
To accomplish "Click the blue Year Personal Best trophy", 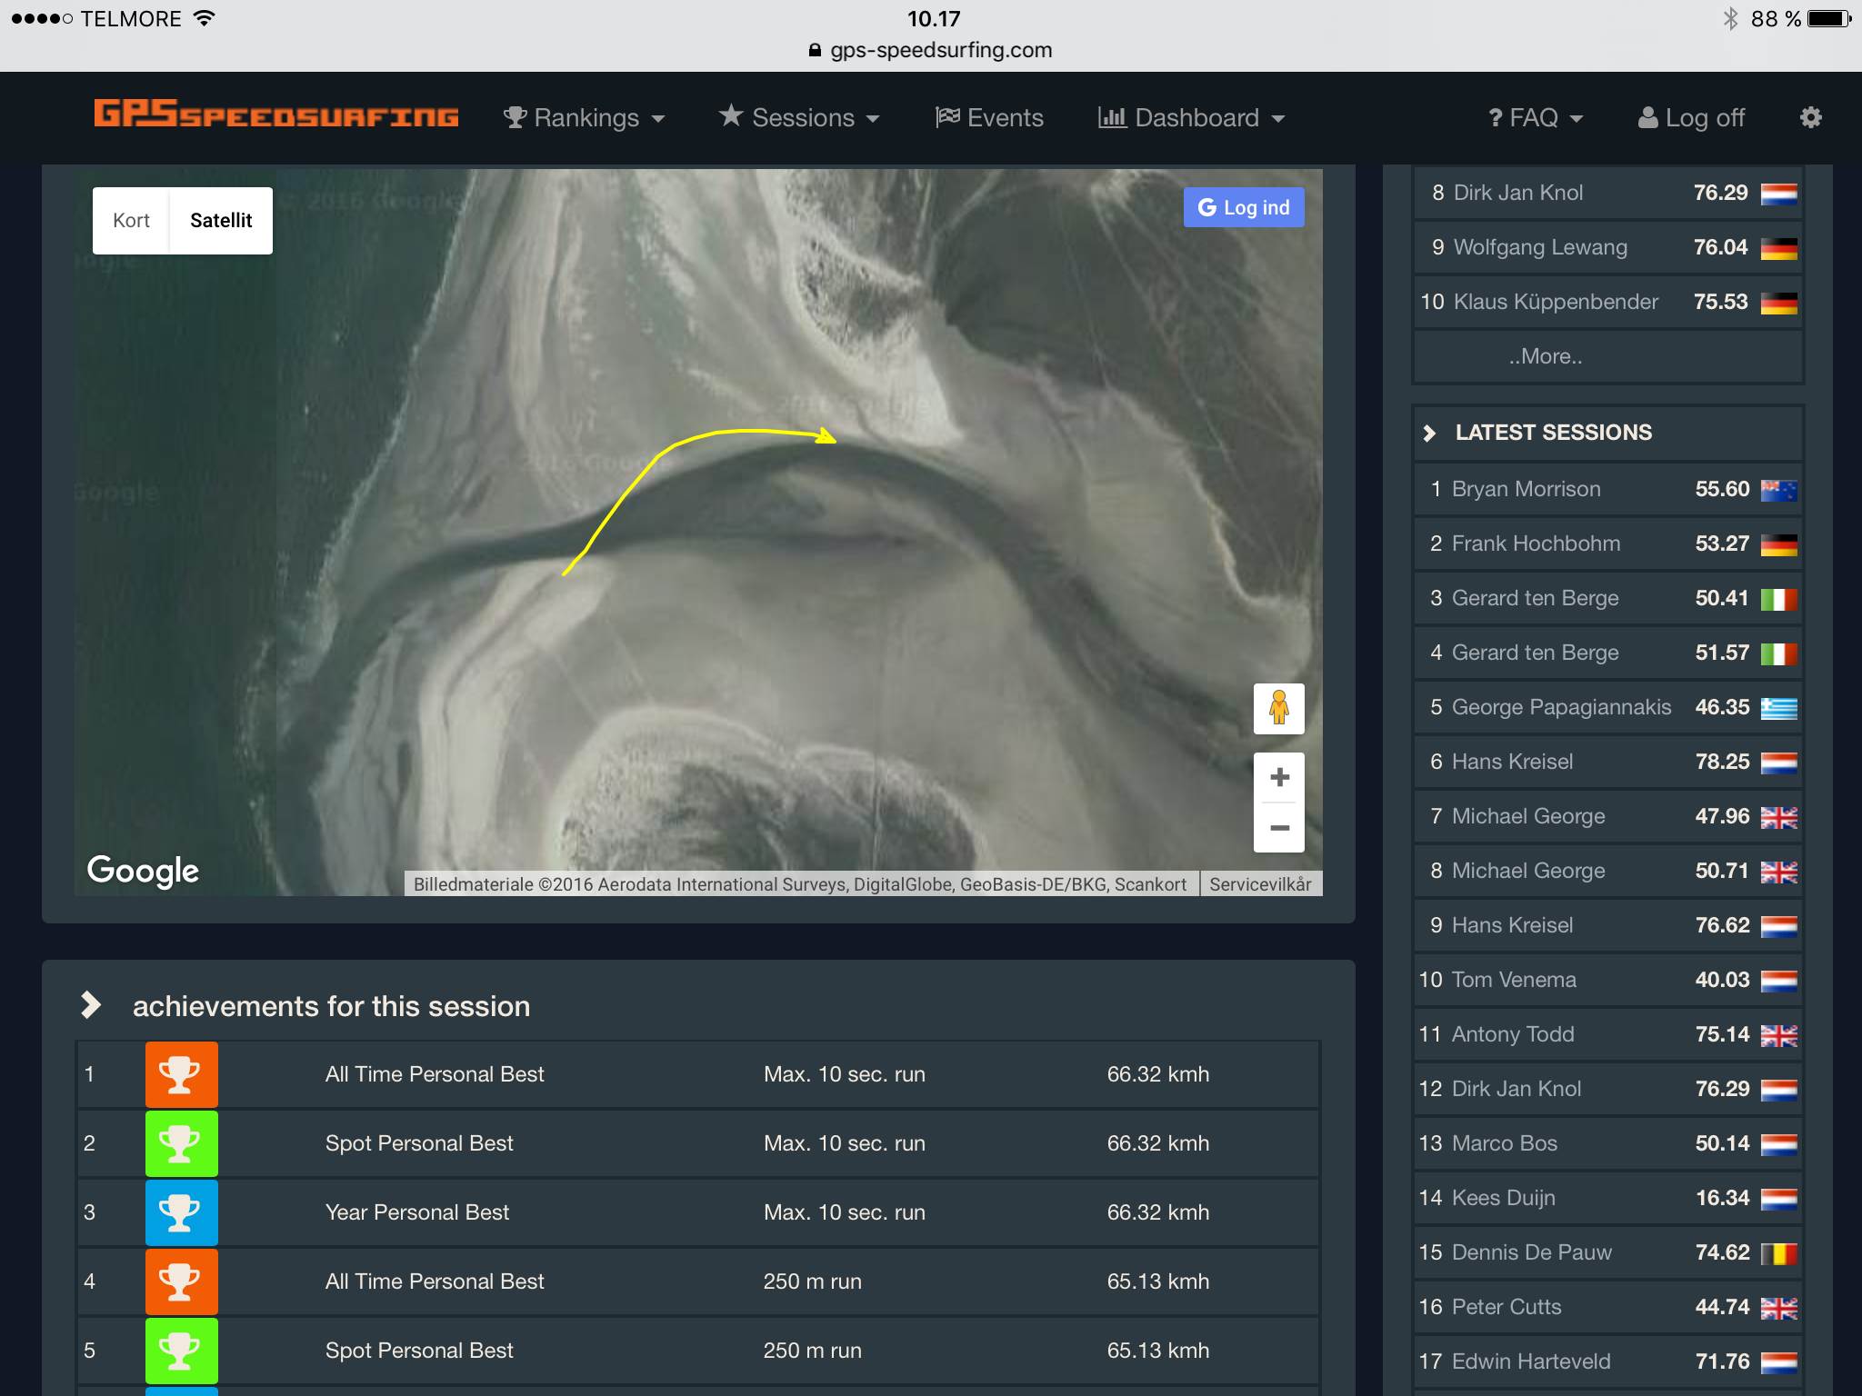I will [181, 1212].
